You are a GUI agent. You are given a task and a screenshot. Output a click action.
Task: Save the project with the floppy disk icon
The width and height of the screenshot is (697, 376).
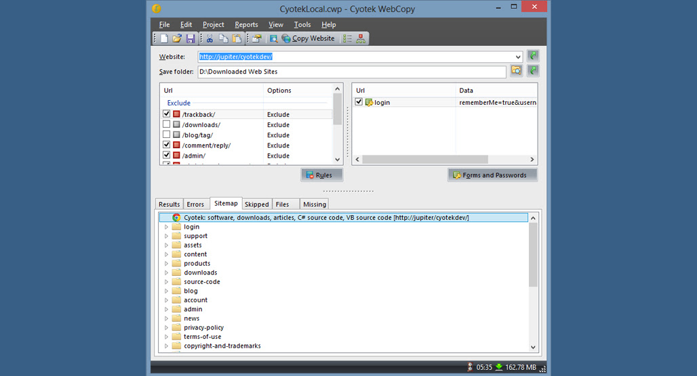coord(191,39)
